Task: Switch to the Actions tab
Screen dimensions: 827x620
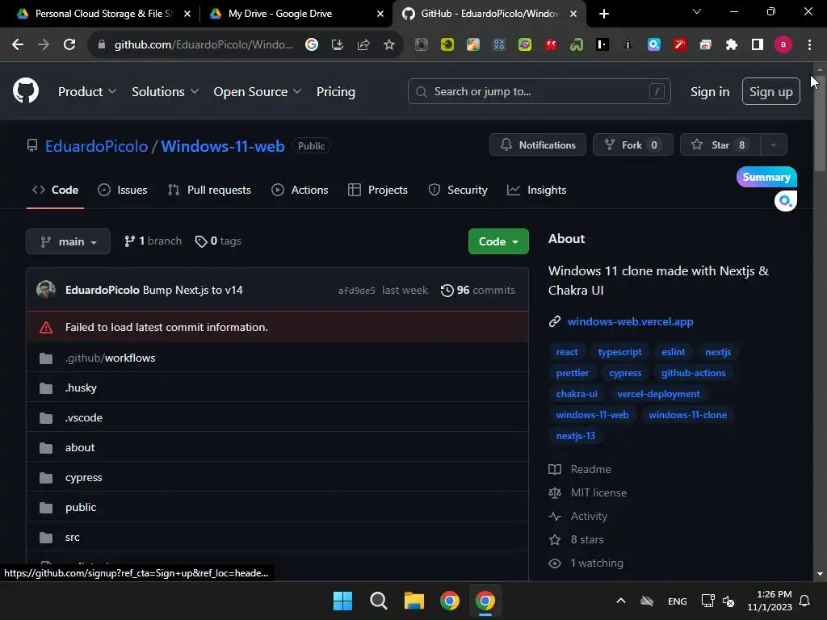Action: (x=300, y=190)
